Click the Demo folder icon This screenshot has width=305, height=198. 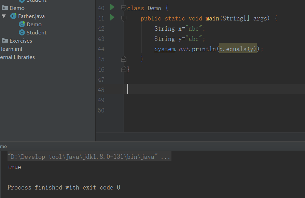[x=5, y=8]
